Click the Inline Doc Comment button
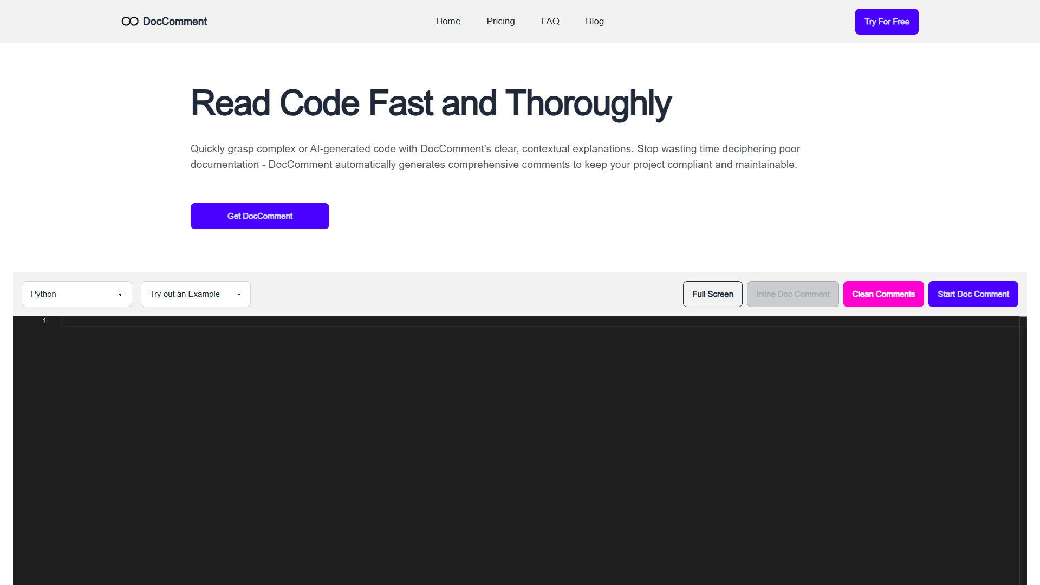Image resolution: width=1040 pixels, height=585 pixels. tap(793, 294)
